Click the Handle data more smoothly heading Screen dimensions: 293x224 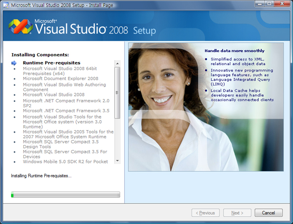(234, 51)
